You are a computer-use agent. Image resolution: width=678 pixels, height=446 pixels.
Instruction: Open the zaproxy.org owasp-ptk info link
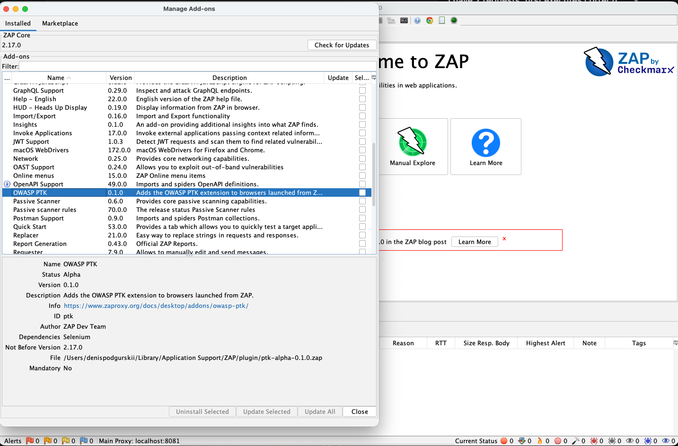156,306
